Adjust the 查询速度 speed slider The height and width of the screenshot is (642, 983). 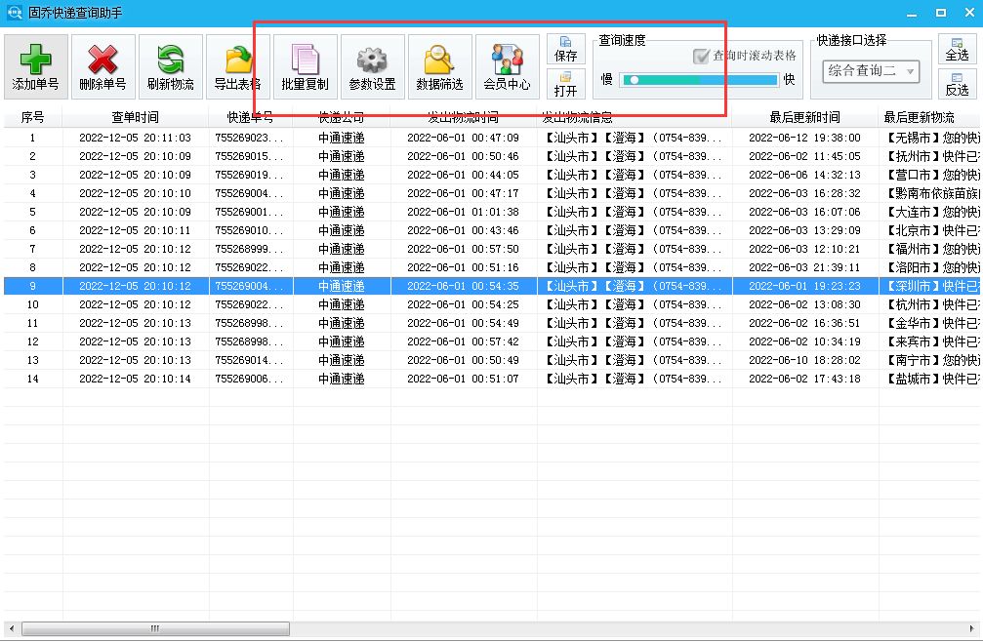click(x=633, y=79)
